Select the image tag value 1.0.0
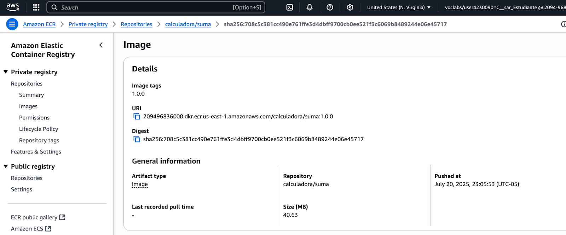 (138, 94)
